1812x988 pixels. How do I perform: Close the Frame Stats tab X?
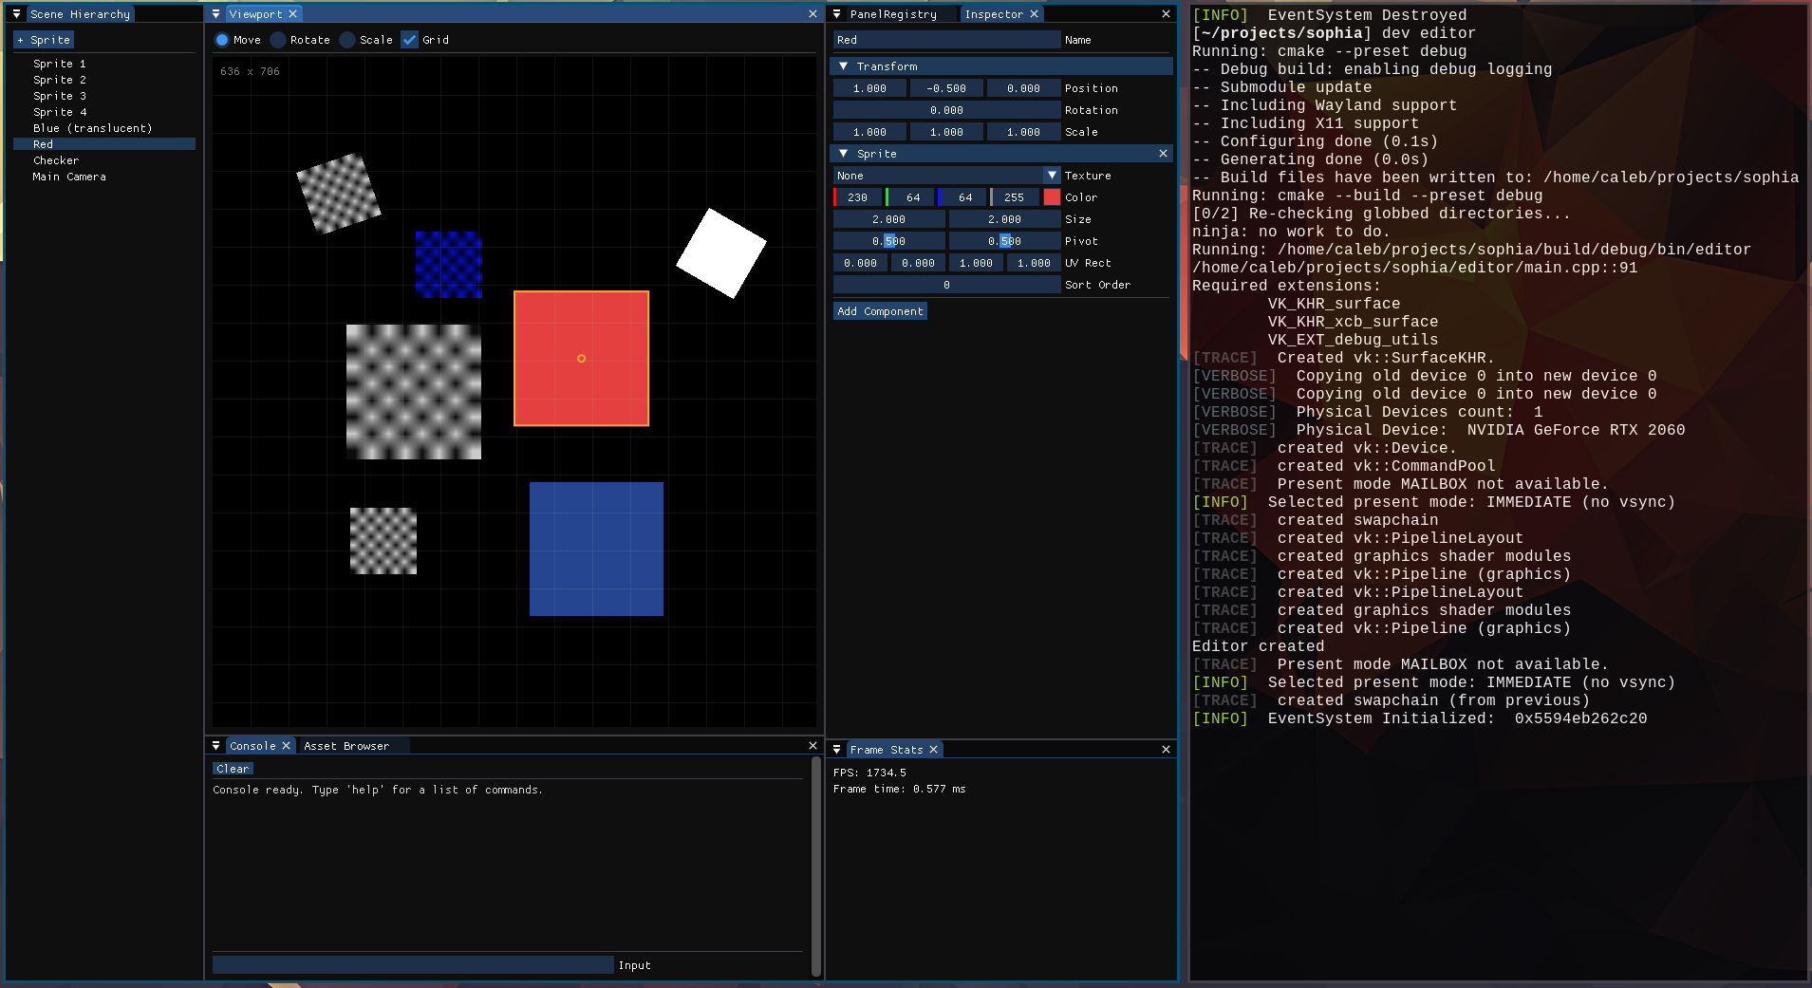click(933, 750)
